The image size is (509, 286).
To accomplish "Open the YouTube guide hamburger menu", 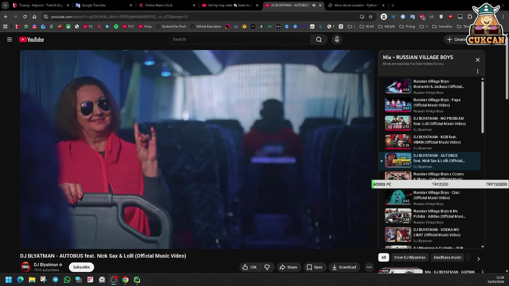I will point(10,39).
